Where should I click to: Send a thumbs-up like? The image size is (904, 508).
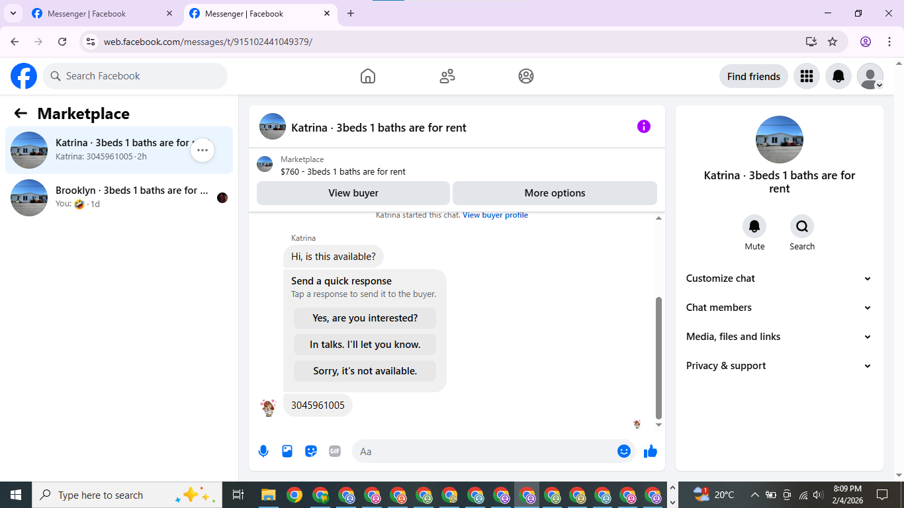(651, 451)
